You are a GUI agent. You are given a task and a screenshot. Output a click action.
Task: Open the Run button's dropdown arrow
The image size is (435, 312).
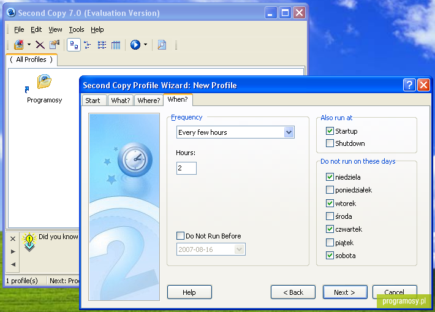[146, 44]
